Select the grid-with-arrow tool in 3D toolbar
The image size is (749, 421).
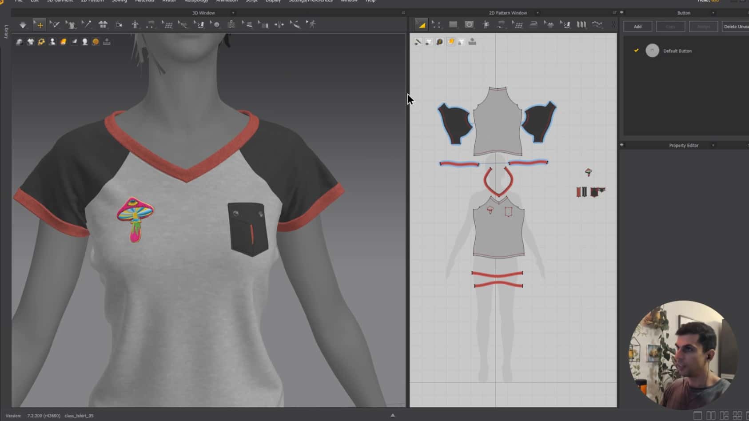coord(167,25)
